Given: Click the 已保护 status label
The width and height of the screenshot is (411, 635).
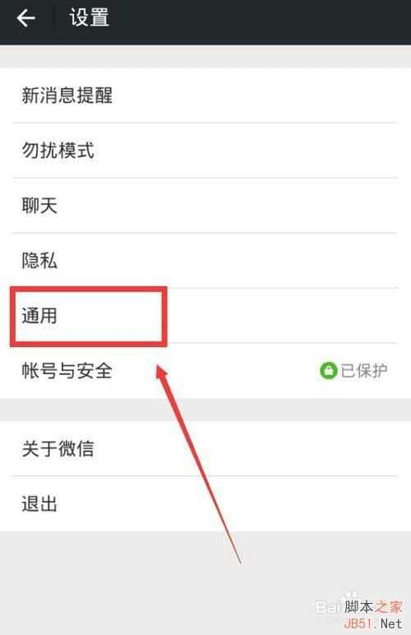Looking at the screenshot, I should tap(363, 370).
